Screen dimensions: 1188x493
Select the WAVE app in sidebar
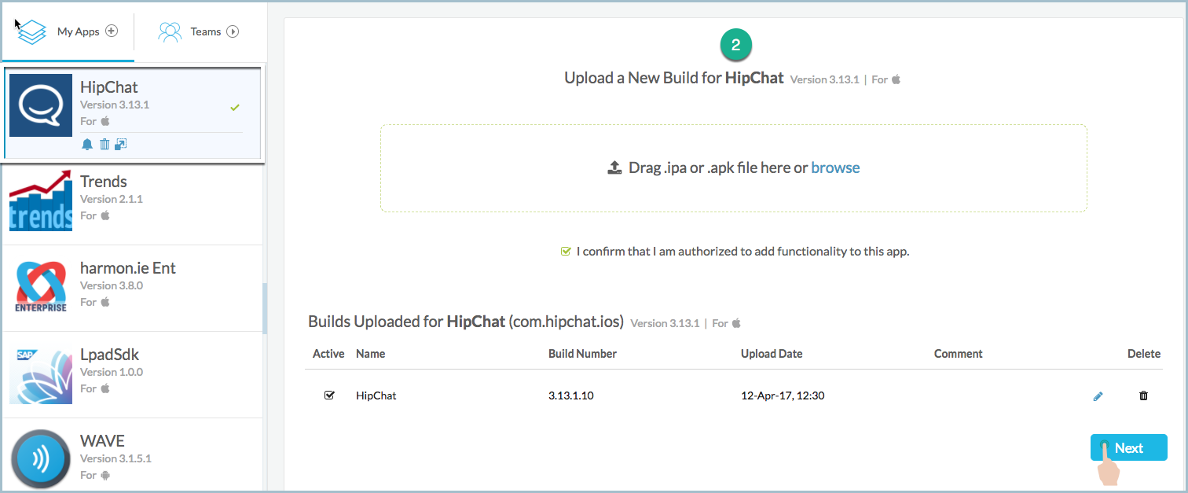coord(133,456)
